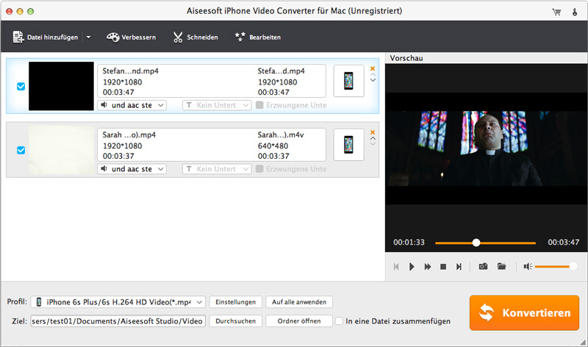The image size is (588, 347).
Task: Move Stefan...nd.mp4 down with the arrow
Action: [373, 80]
